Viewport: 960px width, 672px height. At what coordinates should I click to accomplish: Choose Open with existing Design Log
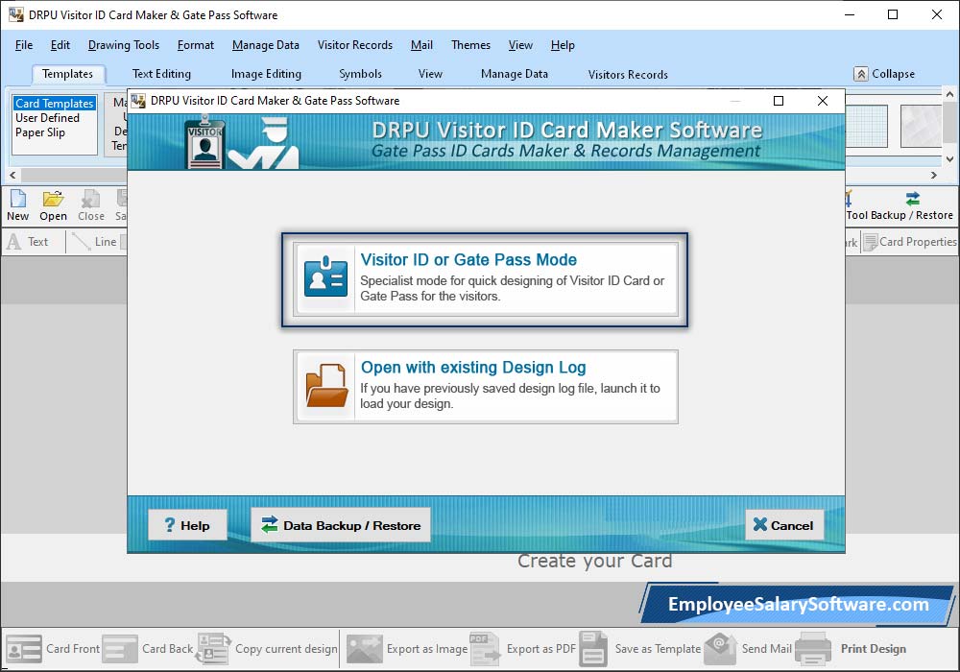[x=486, y=387]
